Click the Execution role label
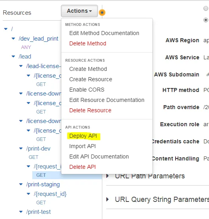209x219 pixels. (180, 124)
